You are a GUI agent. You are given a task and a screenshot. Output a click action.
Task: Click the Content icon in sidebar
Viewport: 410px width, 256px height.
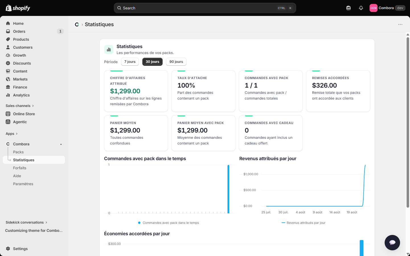(8, 71)
